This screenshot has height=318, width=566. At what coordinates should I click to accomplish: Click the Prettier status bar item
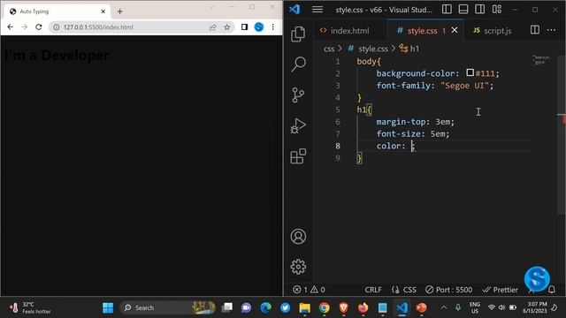click(501, 290)
